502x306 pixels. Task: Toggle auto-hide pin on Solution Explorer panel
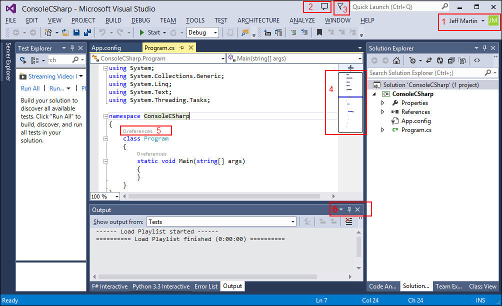pos(484,48)
